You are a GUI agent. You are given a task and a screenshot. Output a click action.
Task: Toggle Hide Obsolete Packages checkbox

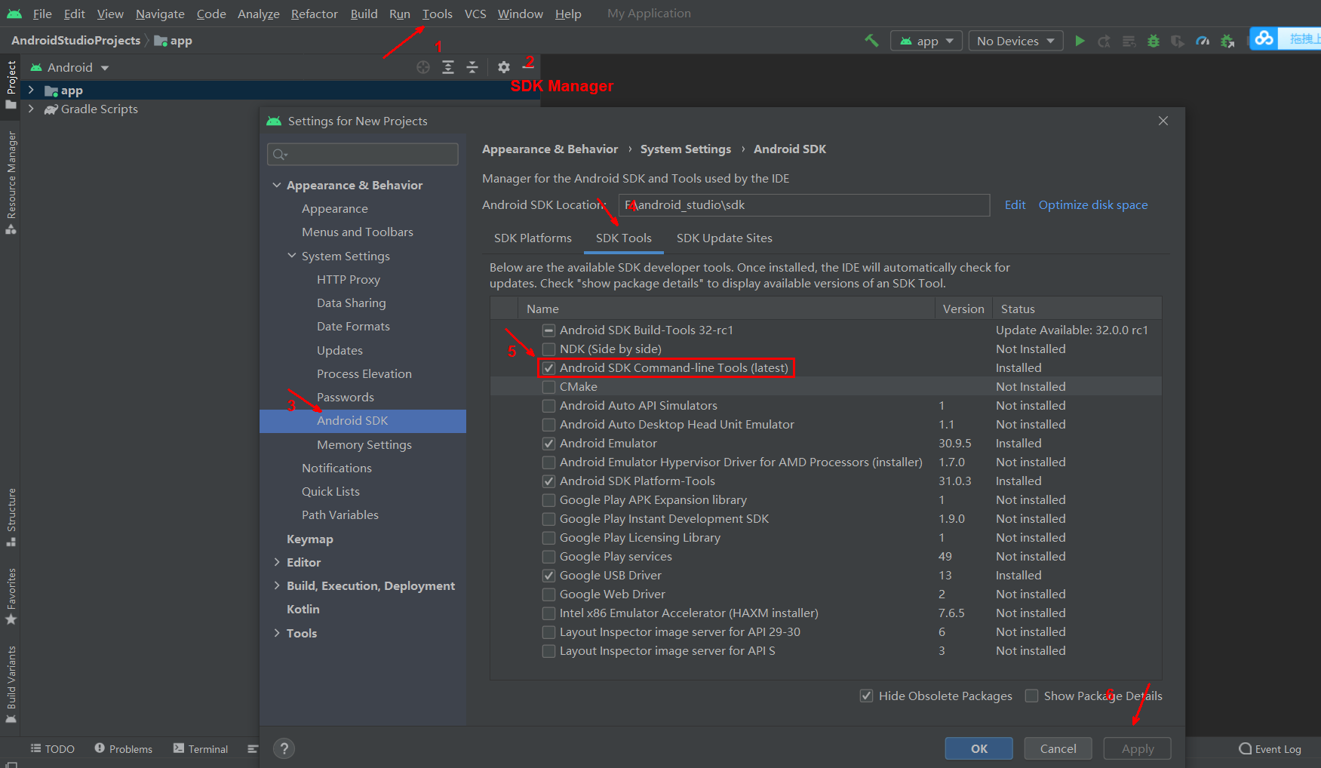tap(867, 696)
